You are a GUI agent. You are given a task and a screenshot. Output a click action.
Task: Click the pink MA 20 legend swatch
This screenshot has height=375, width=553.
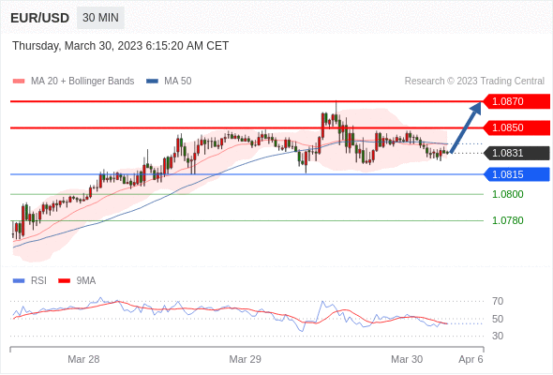click(19, 82)
